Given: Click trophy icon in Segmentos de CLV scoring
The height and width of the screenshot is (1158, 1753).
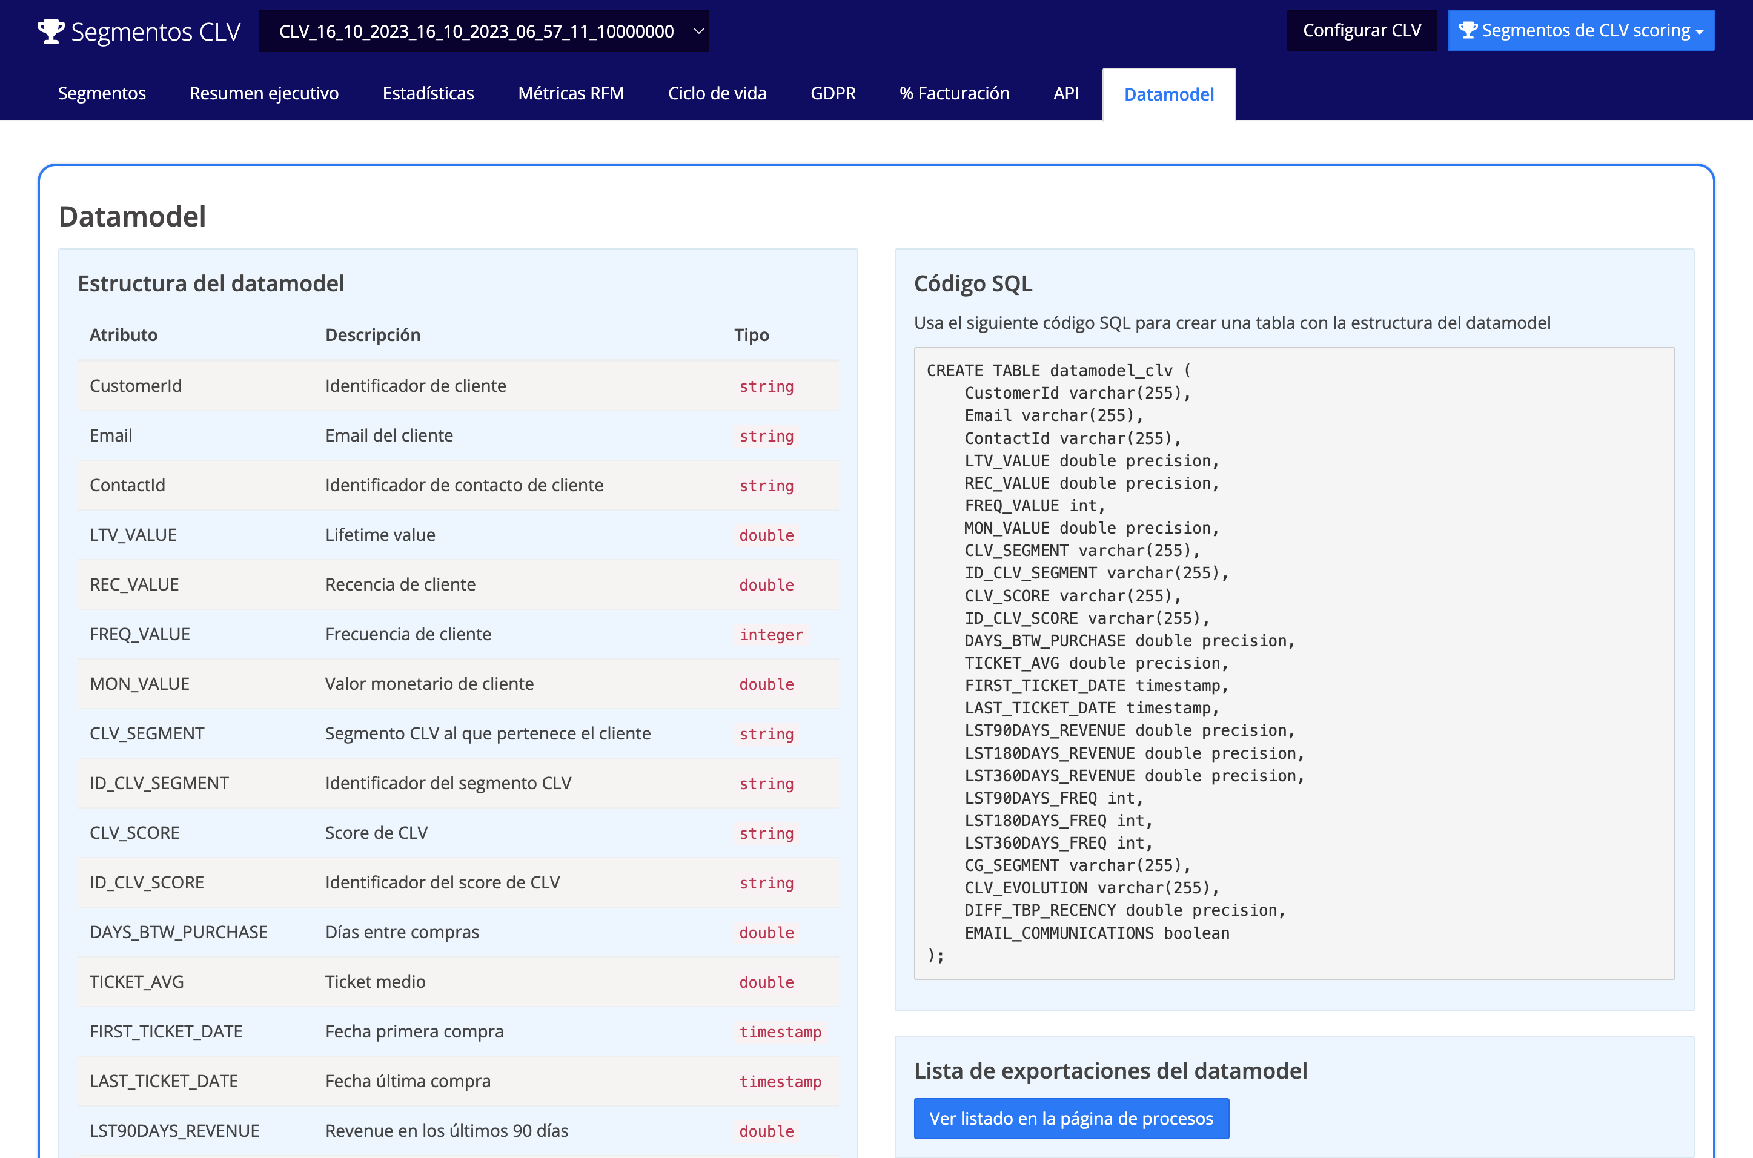Looking at the screenshot, I should (x=1468, y=30).
